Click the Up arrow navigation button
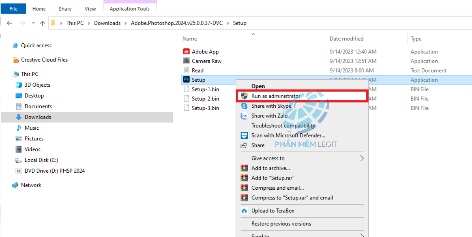 [x=42, y=23]
